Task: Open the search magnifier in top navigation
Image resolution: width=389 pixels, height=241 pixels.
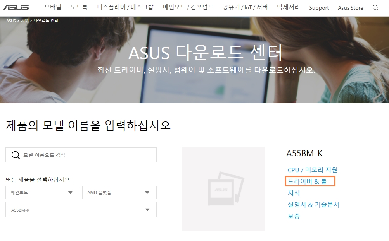Action: click(375, 8)
